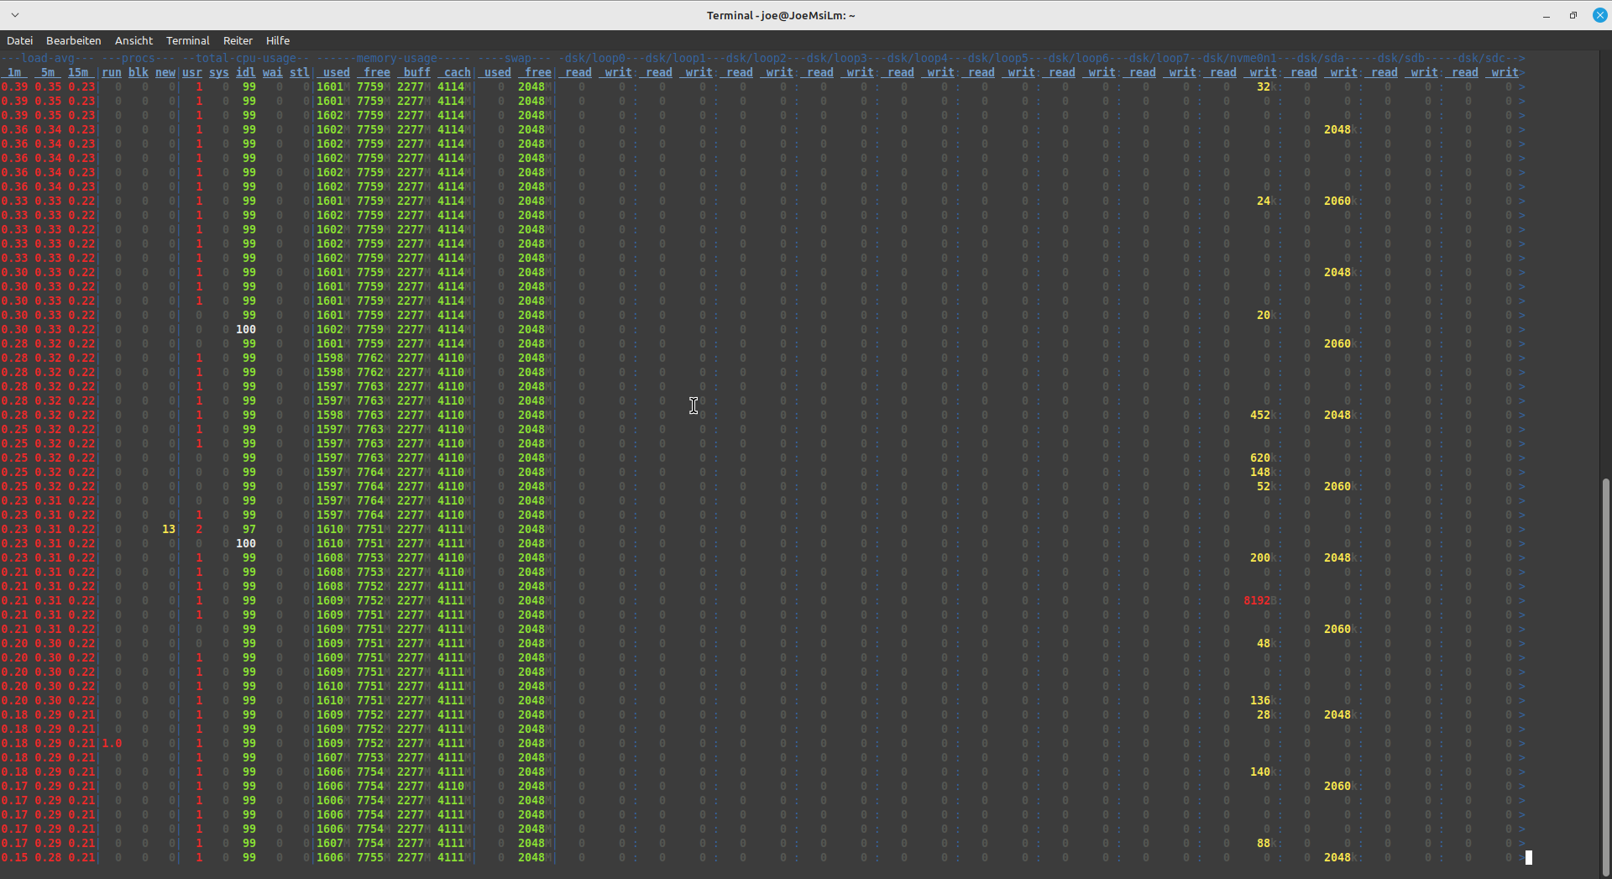Click the buff column header
The width and height of the screenshot is (1612, 879).
[414, 72]
